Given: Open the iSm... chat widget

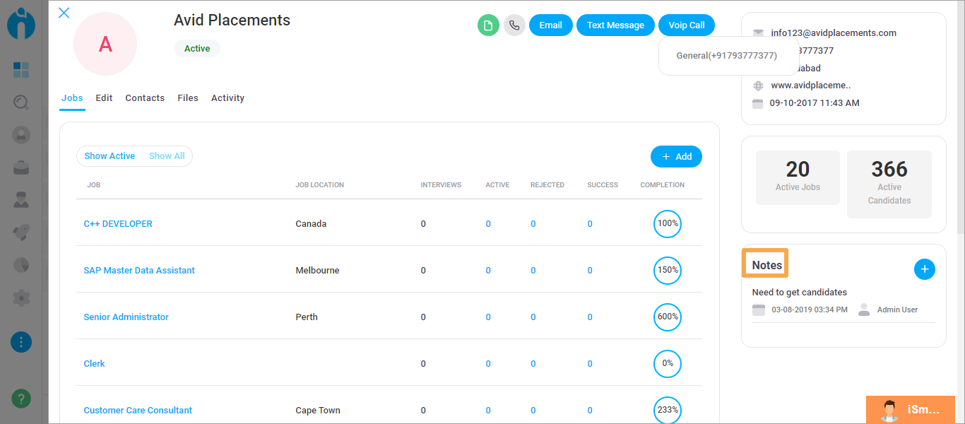Looking at the screenshot, I should pos(911,410).
